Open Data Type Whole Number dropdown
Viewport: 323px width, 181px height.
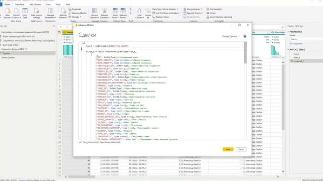[x=165, y=9]
